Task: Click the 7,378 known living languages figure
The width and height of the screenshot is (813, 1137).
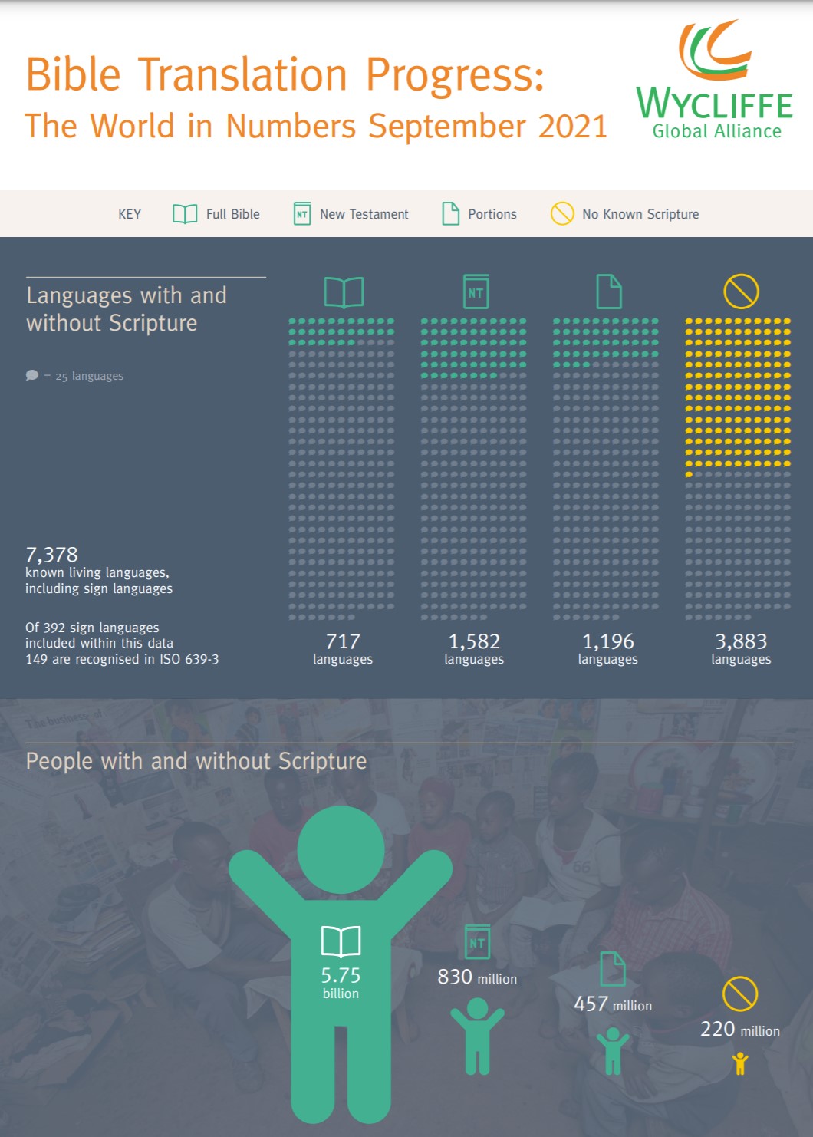Action: point(99,570)
